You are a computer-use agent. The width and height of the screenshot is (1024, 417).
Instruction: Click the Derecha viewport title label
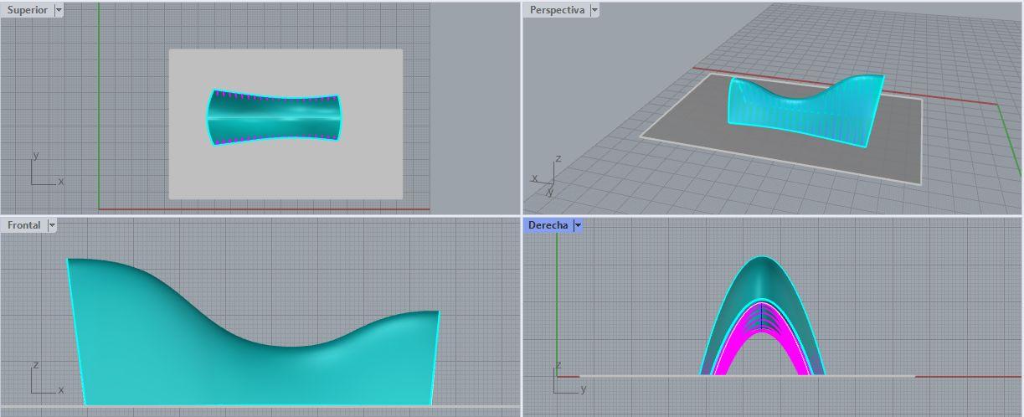tap(548, 225)
